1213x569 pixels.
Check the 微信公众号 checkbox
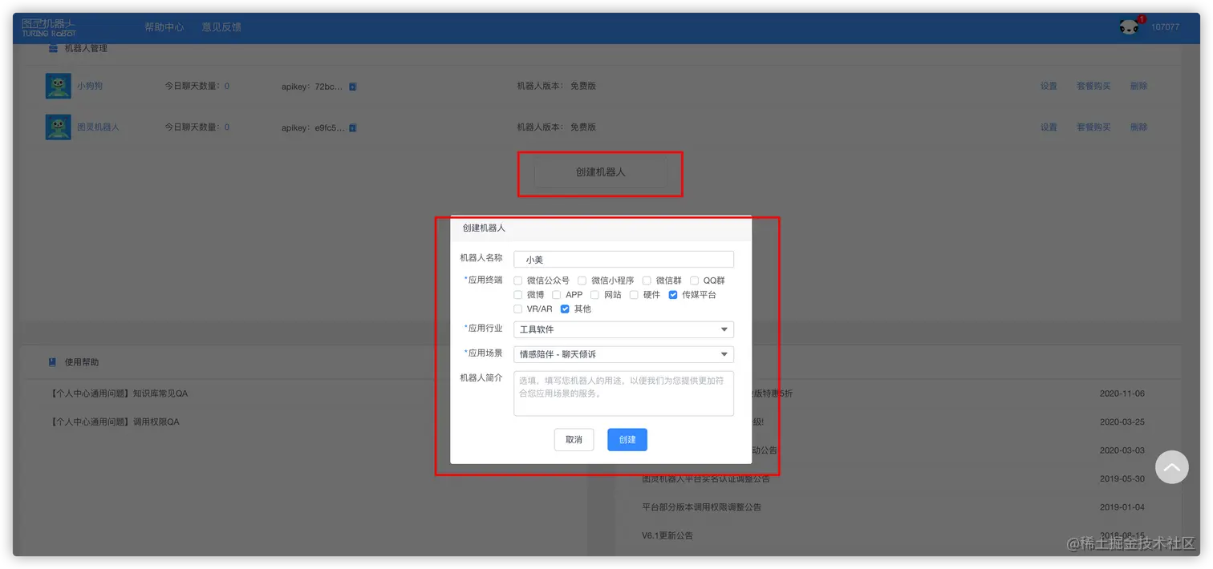pyautogui.click(x=518, y=280)
